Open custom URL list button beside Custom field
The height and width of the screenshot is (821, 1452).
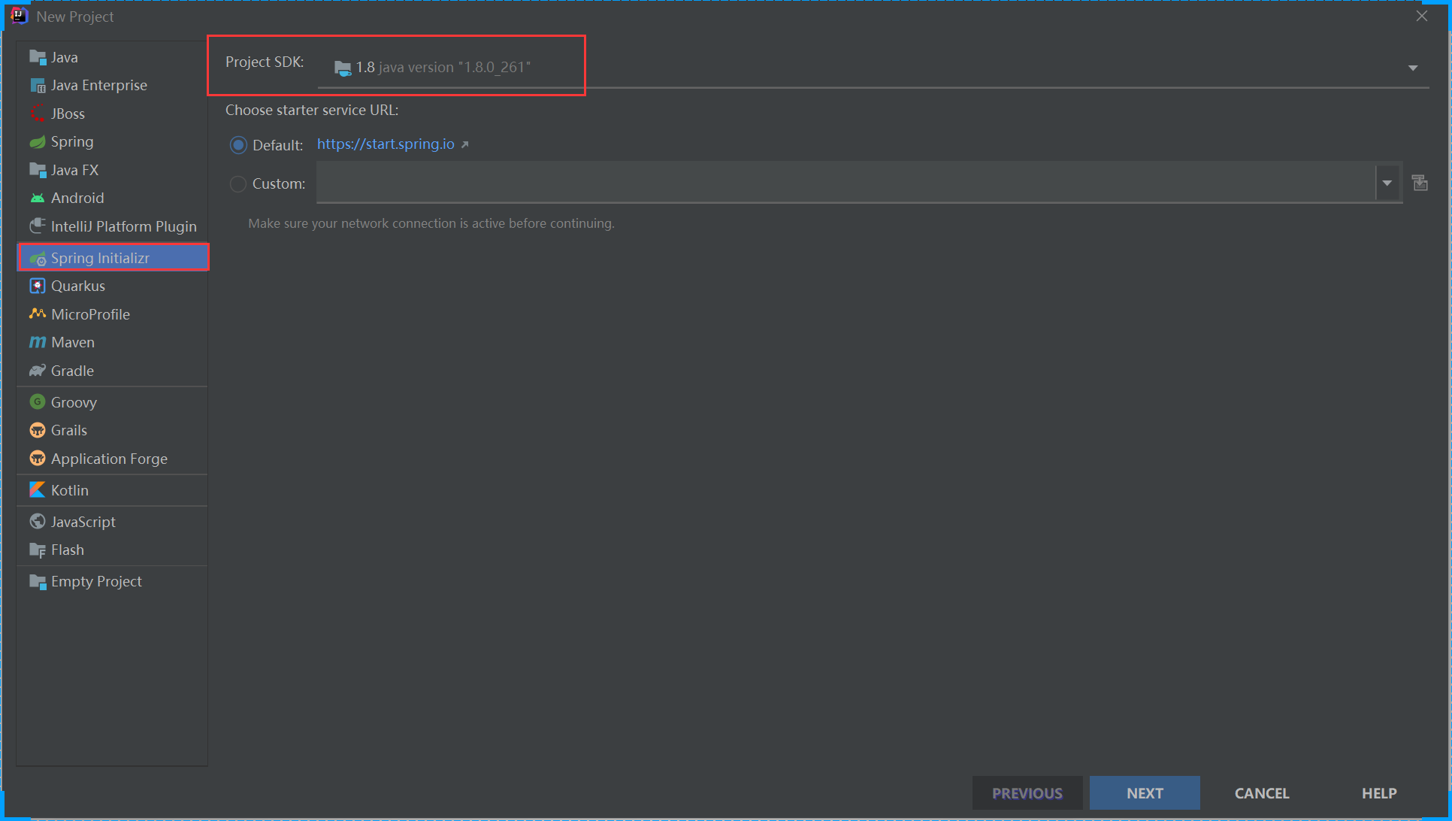point(1420,183)
